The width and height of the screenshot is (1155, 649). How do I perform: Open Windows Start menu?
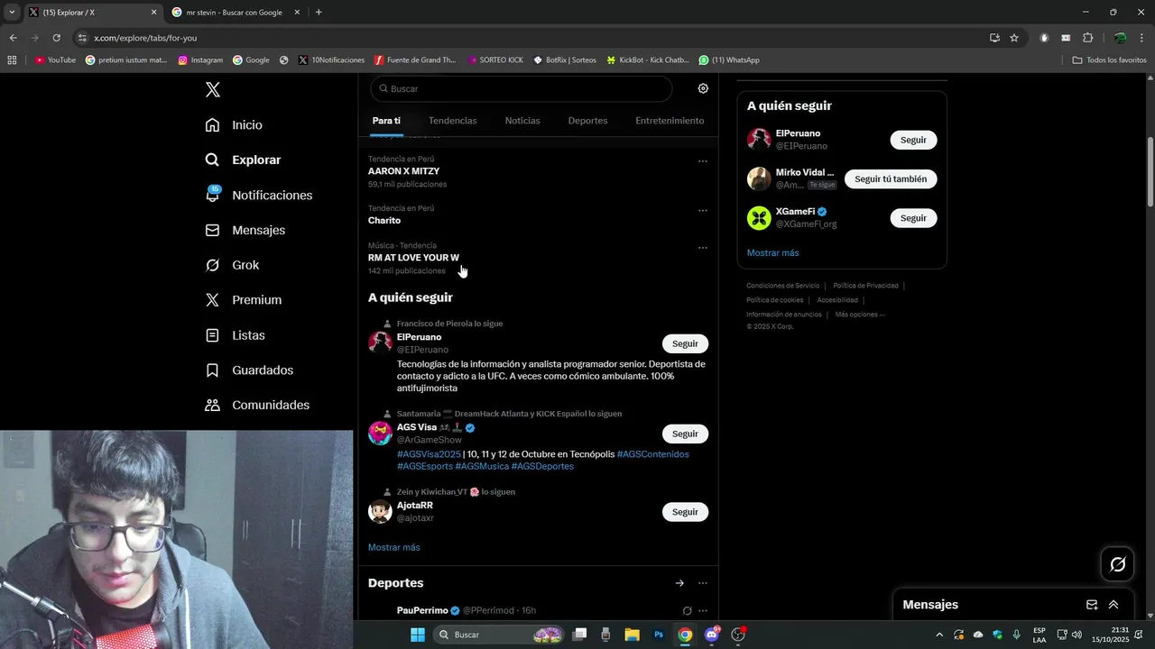418,635
